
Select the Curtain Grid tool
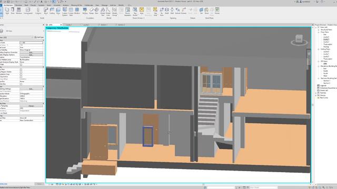point(71,12)
